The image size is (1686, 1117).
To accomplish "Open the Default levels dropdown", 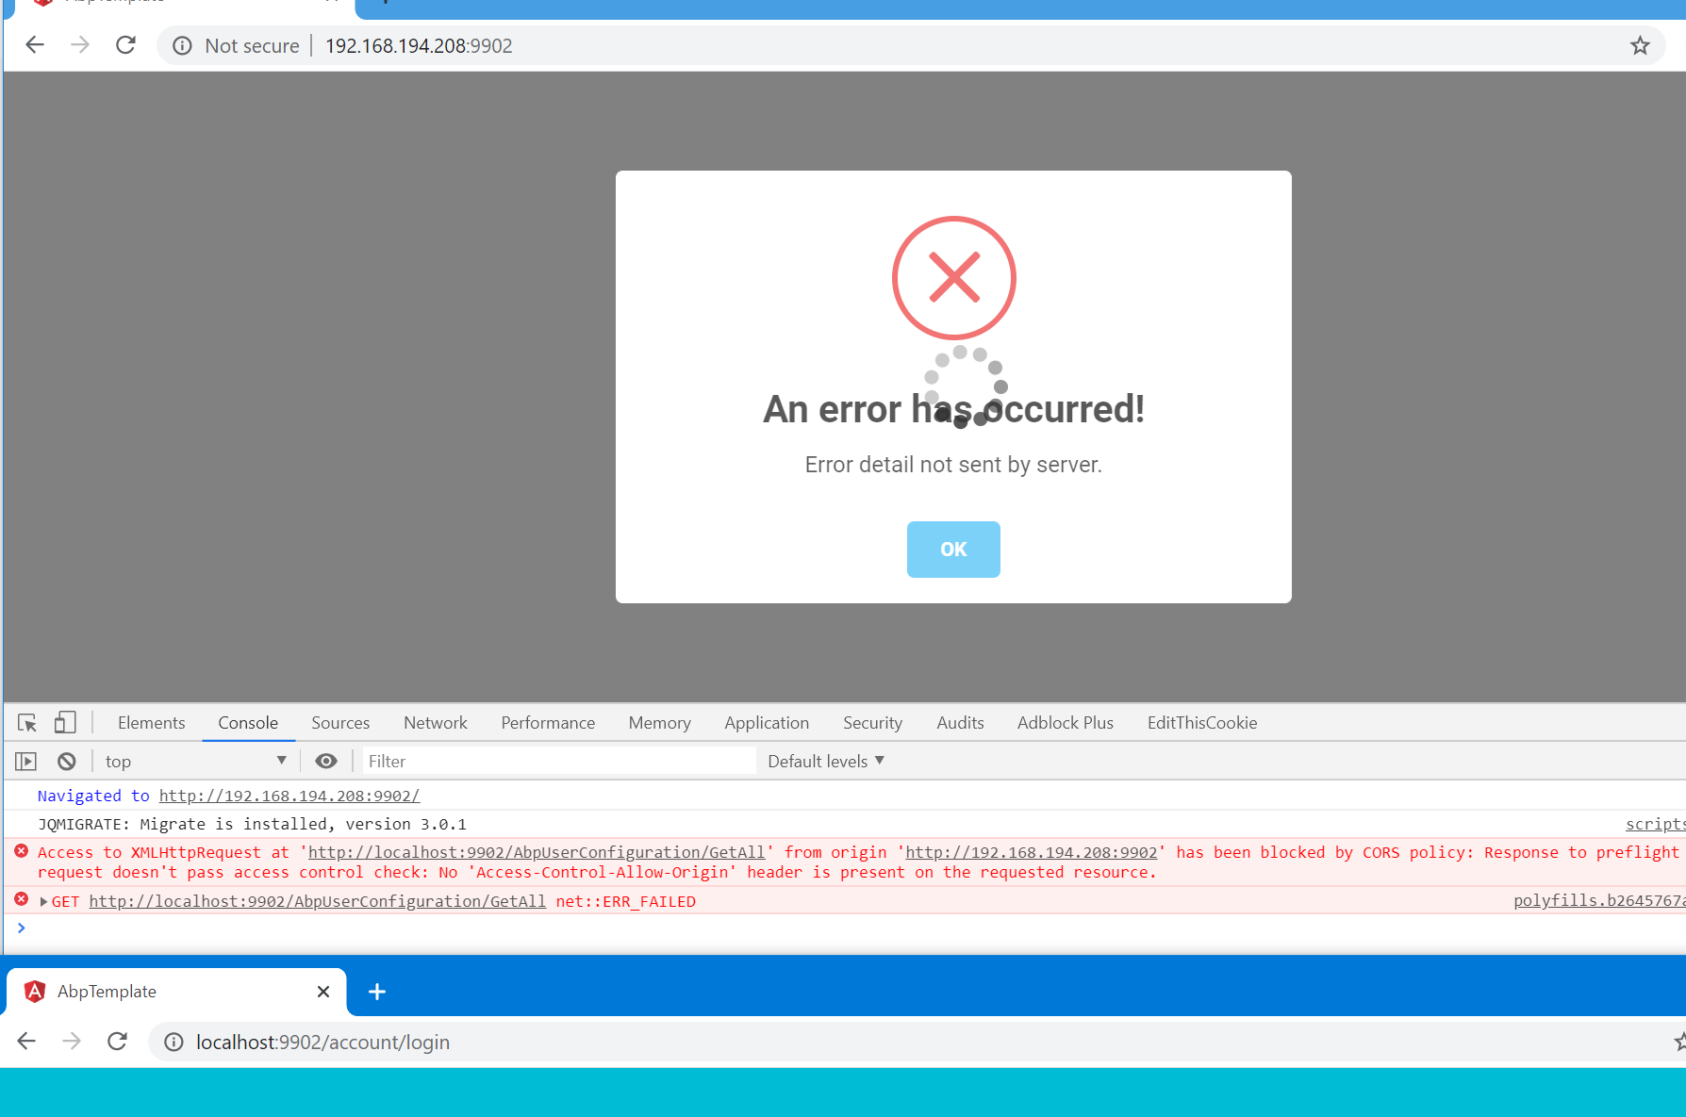I will [825, 761].
